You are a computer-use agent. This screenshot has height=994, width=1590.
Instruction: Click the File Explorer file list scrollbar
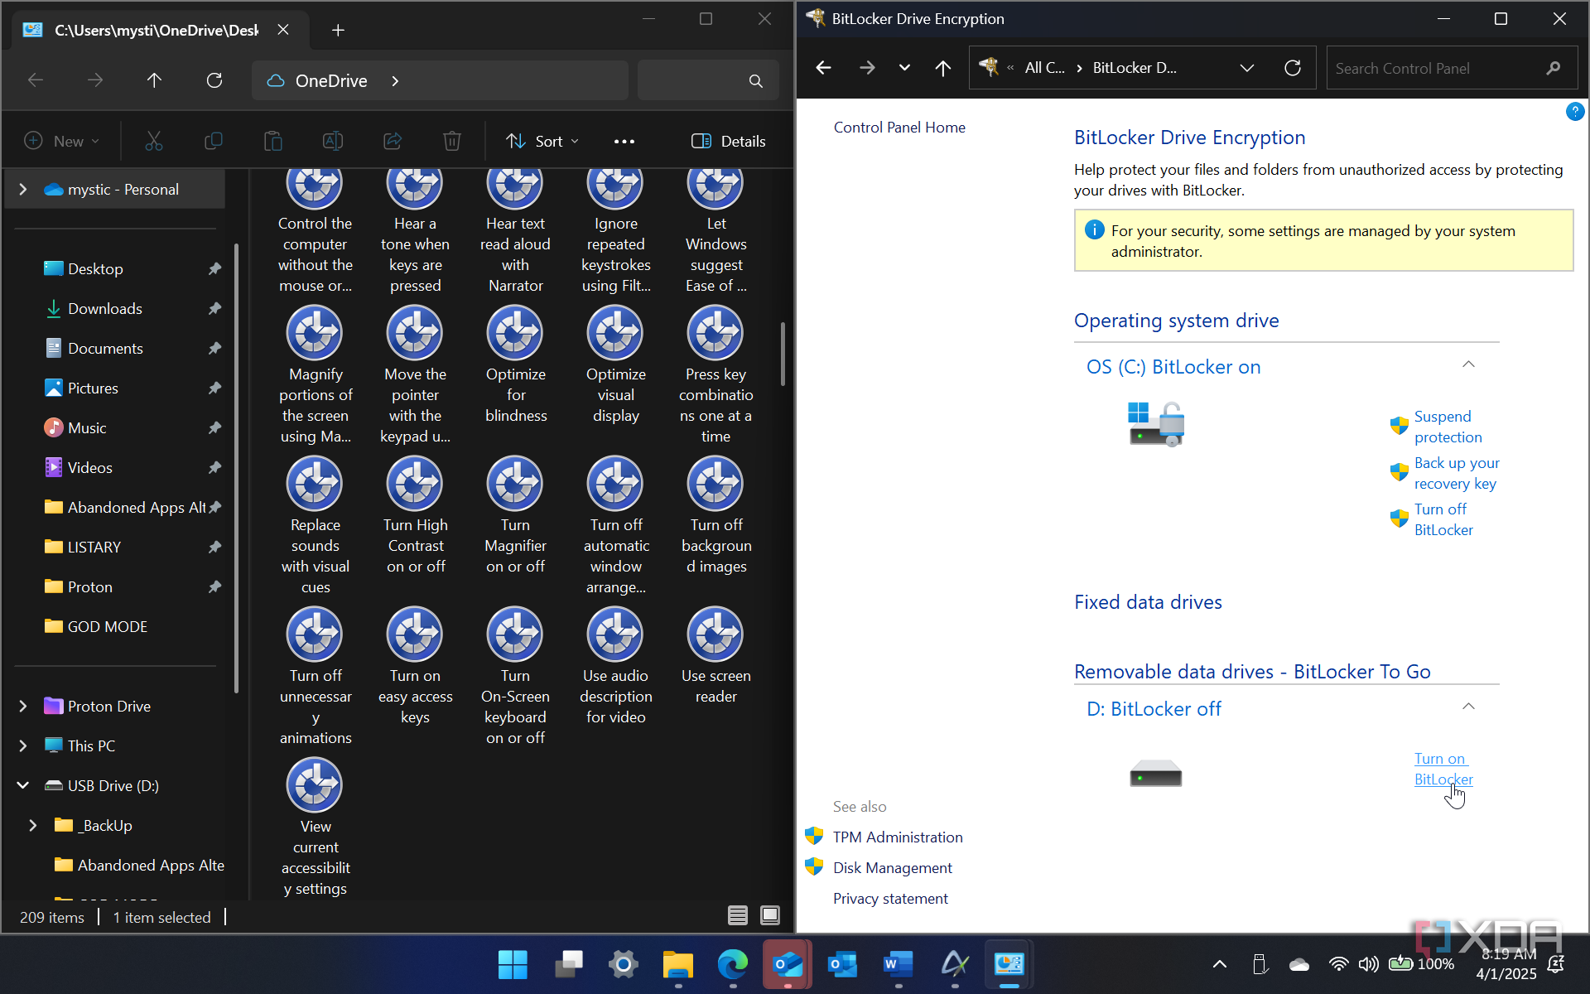[783, 355]
